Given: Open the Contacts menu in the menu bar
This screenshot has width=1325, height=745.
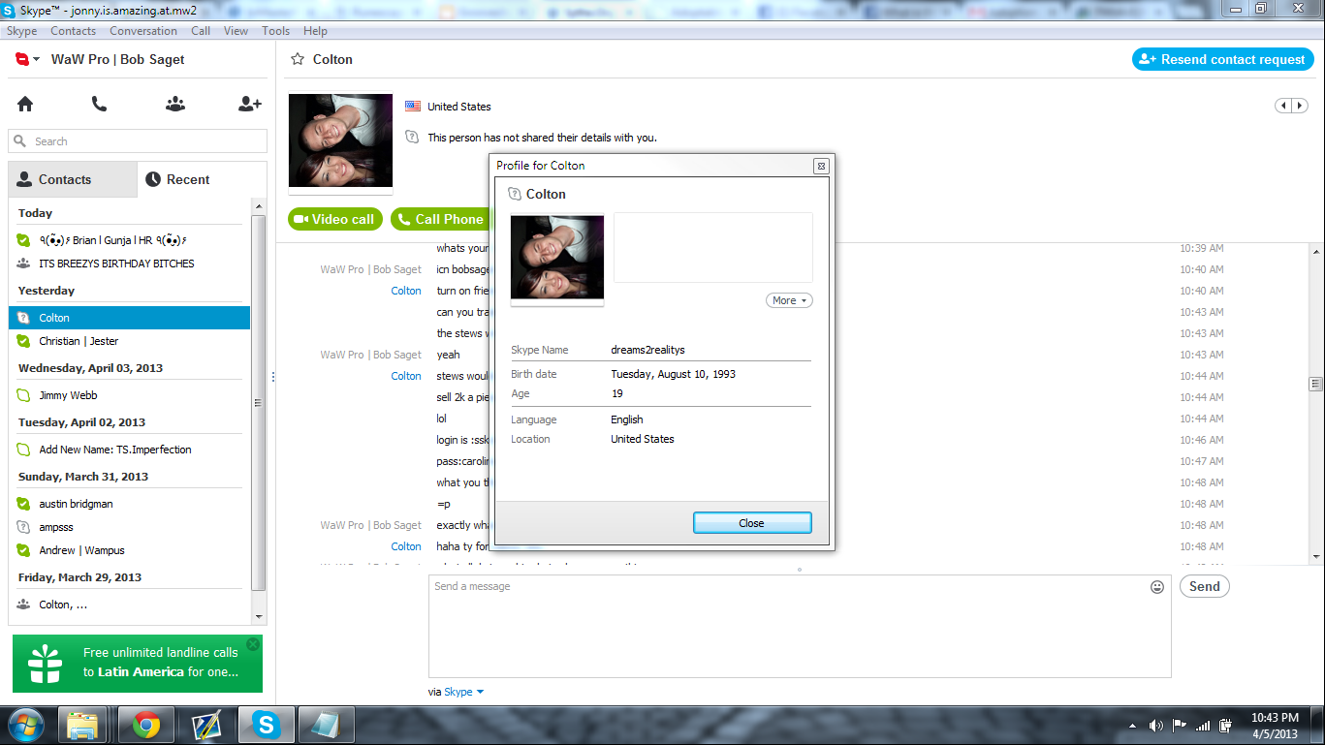Looking at the screenshot, I should (x=74, y=31).
